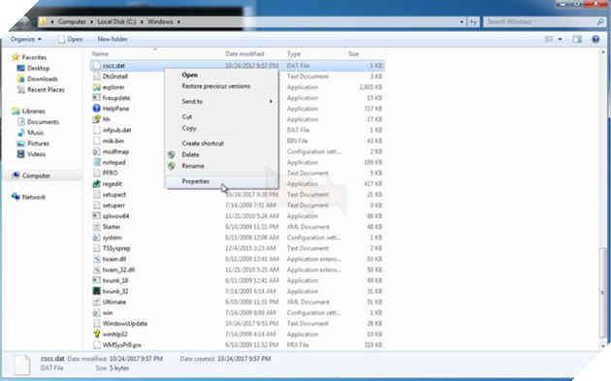Select the notepad application icon
611x381 pixels.
click(x=96, y=163)
